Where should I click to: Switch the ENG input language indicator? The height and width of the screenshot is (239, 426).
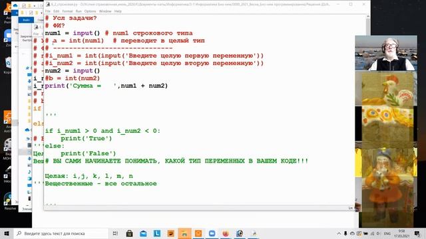[x=387, y=233]
